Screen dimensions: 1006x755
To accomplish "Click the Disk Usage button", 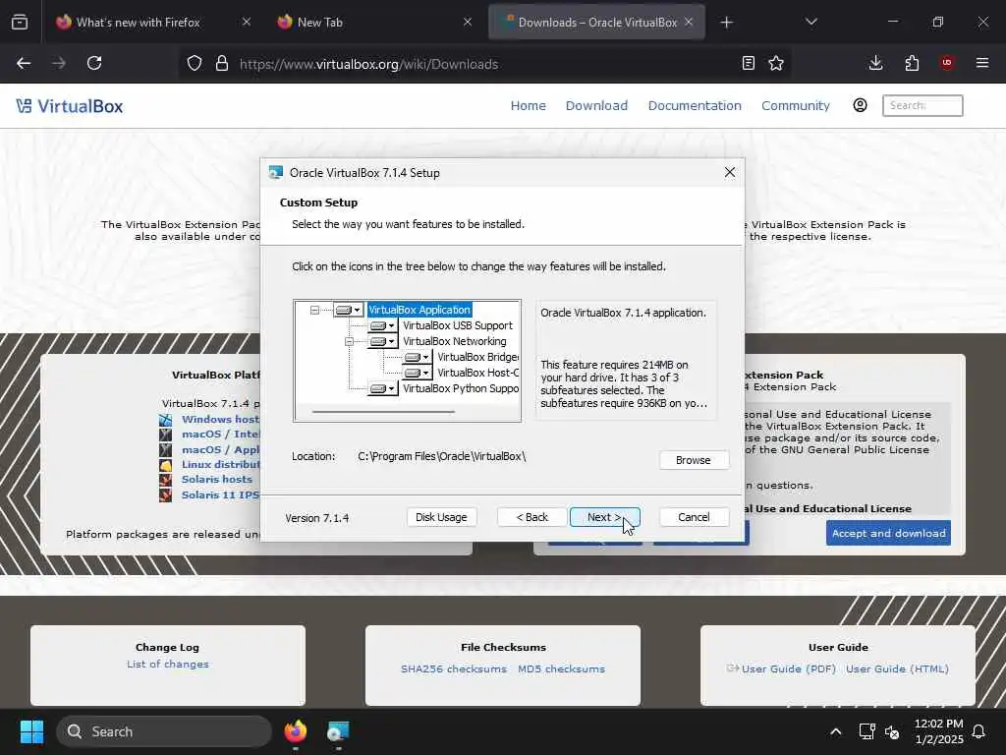I will 441,517.
